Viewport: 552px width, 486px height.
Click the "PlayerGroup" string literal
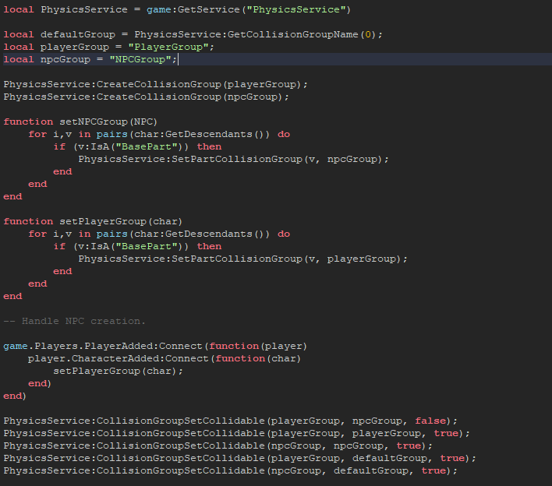point(168,47)
